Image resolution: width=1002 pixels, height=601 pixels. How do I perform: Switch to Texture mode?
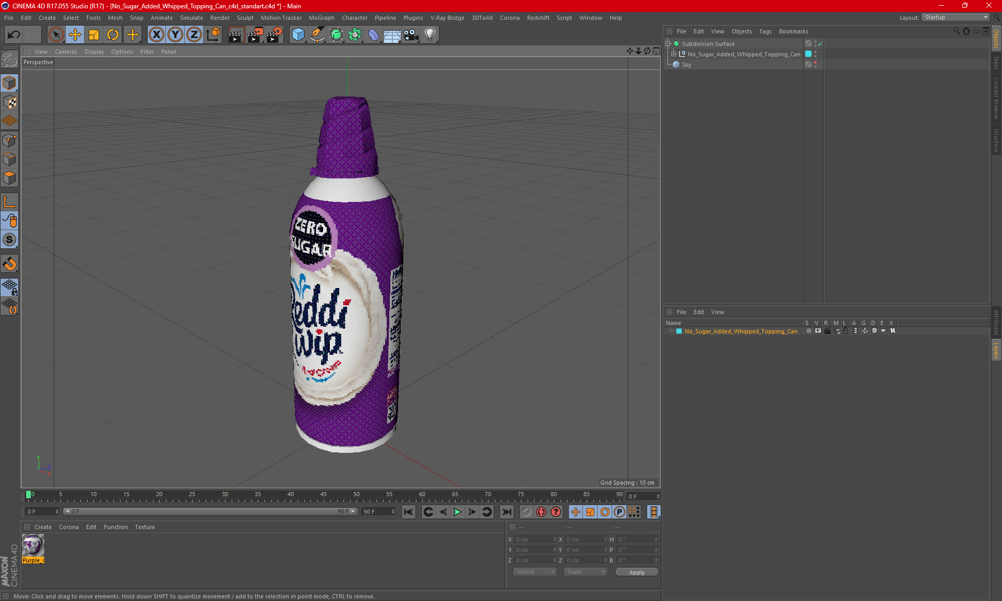(x=9, y=102)
